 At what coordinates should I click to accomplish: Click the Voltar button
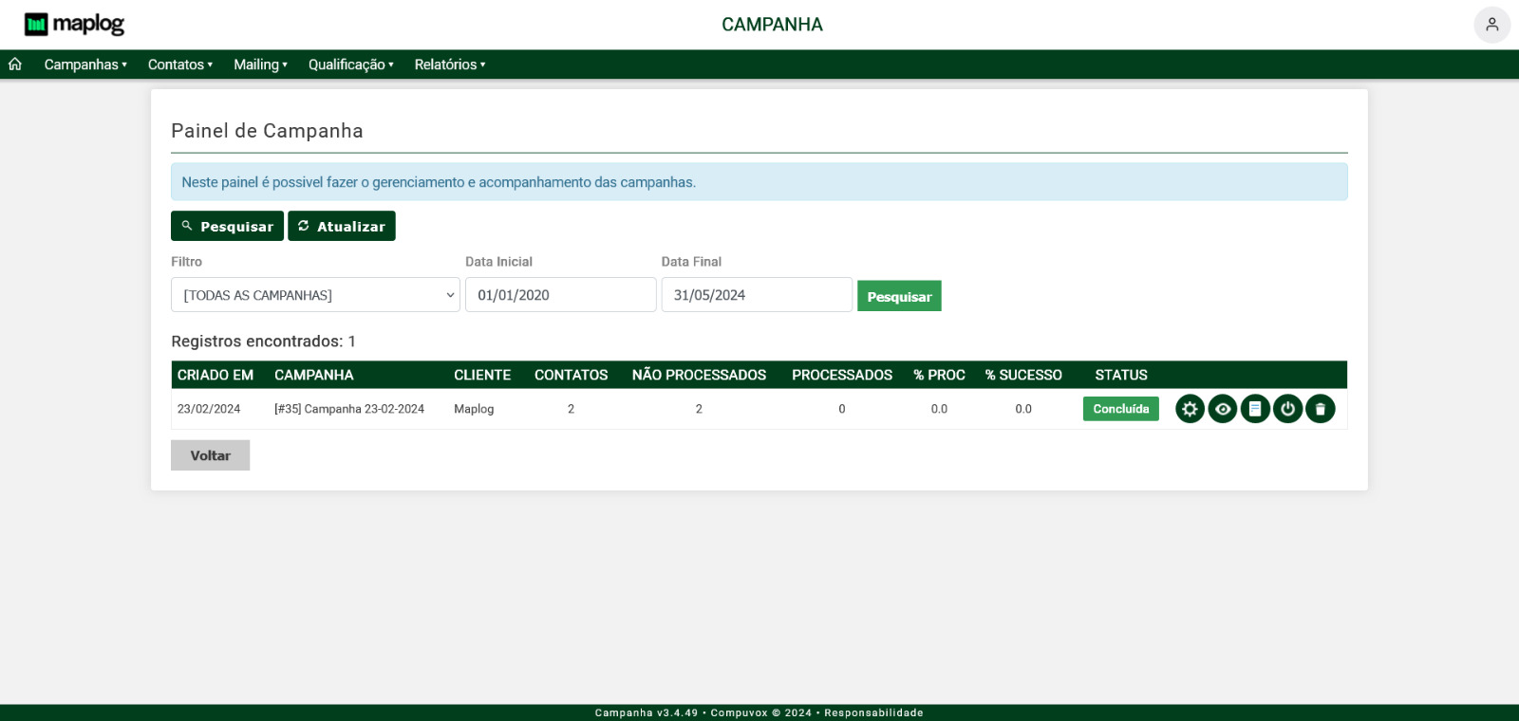210,455
